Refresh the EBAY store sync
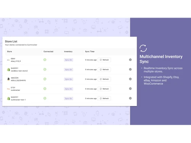191x143 pixels. pyautogui.click(x=104, y=60)
